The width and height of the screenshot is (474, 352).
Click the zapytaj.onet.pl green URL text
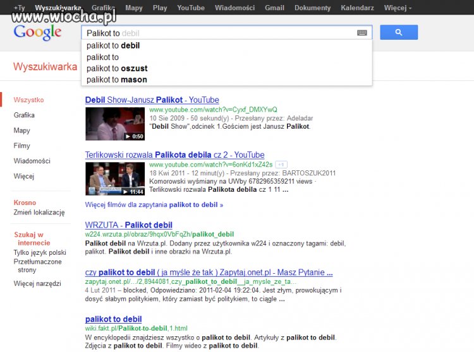(x=190, y=282)
